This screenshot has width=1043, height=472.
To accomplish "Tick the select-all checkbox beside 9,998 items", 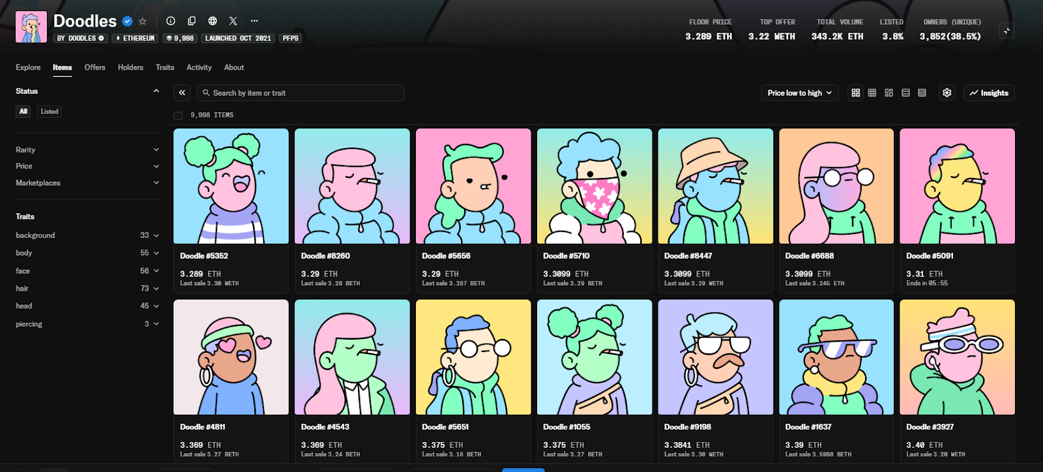I will tap(178, 115).
